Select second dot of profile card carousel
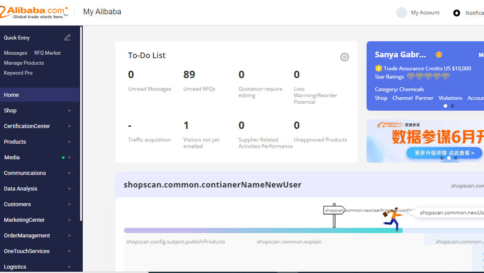The image size is (484, 273). (x=452, y=106)
